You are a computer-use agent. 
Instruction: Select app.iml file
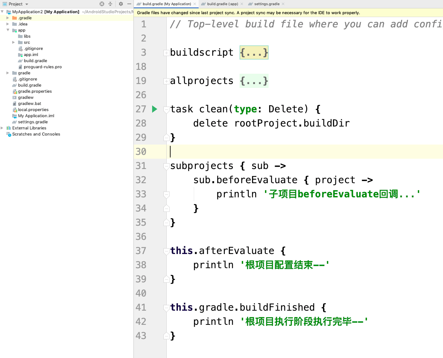31,55
